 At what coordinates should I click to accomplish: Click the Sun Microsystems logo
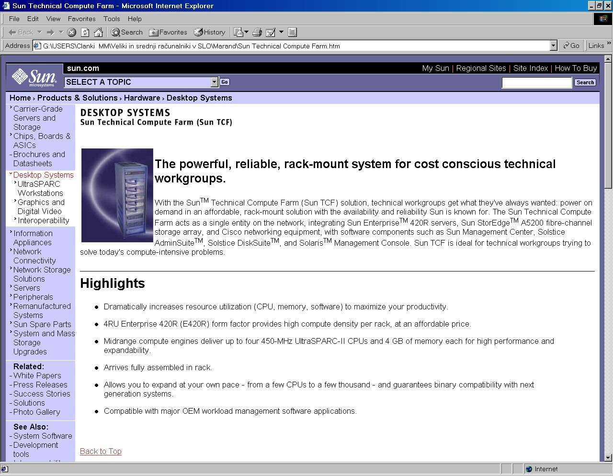coord(34,77)
